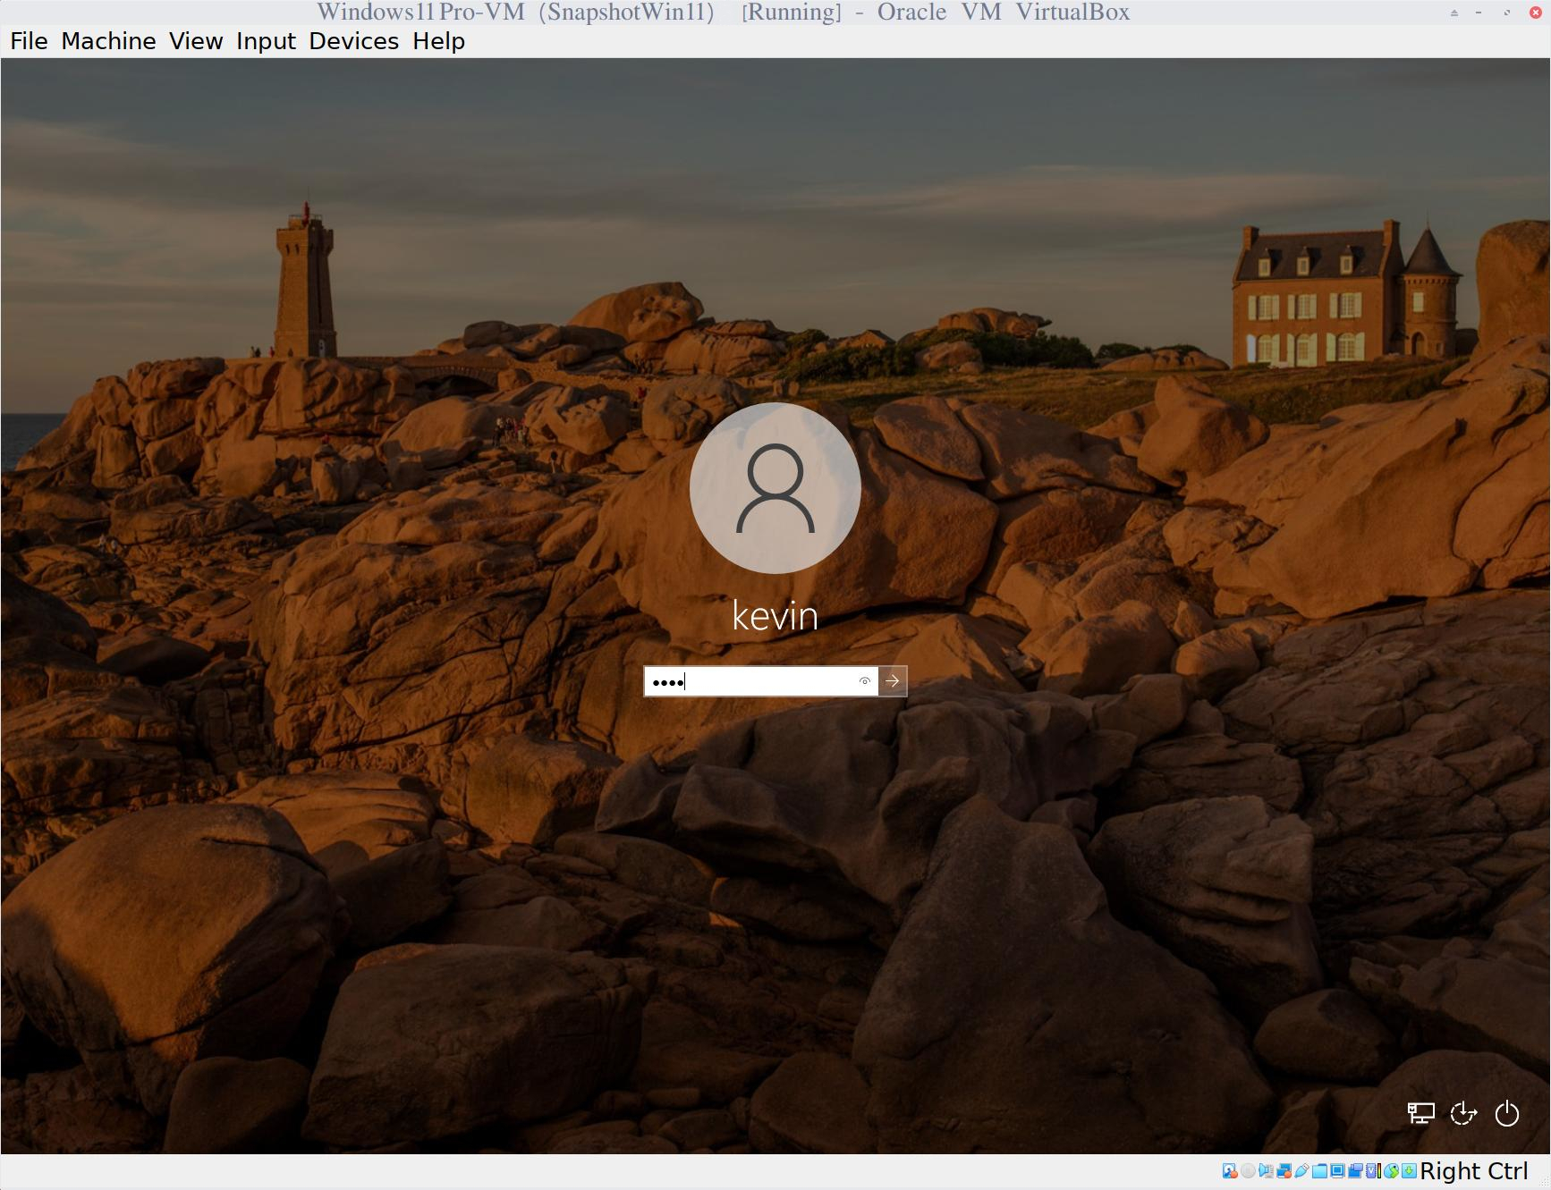Open the File menu
This screenshot has height=1190, width=1551.
29,41
